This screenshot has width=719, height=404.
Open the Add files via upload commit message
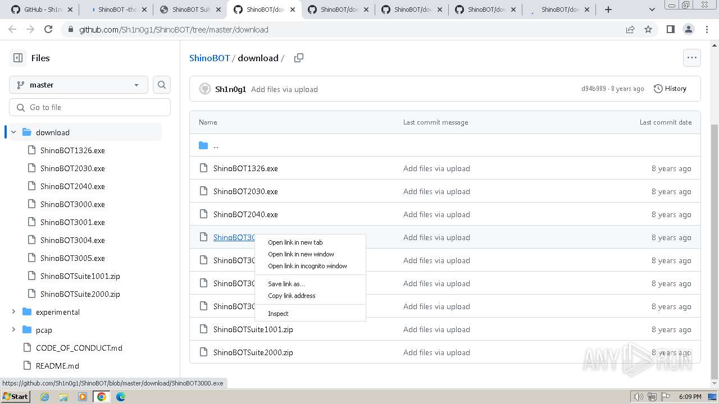click(284, 89)
